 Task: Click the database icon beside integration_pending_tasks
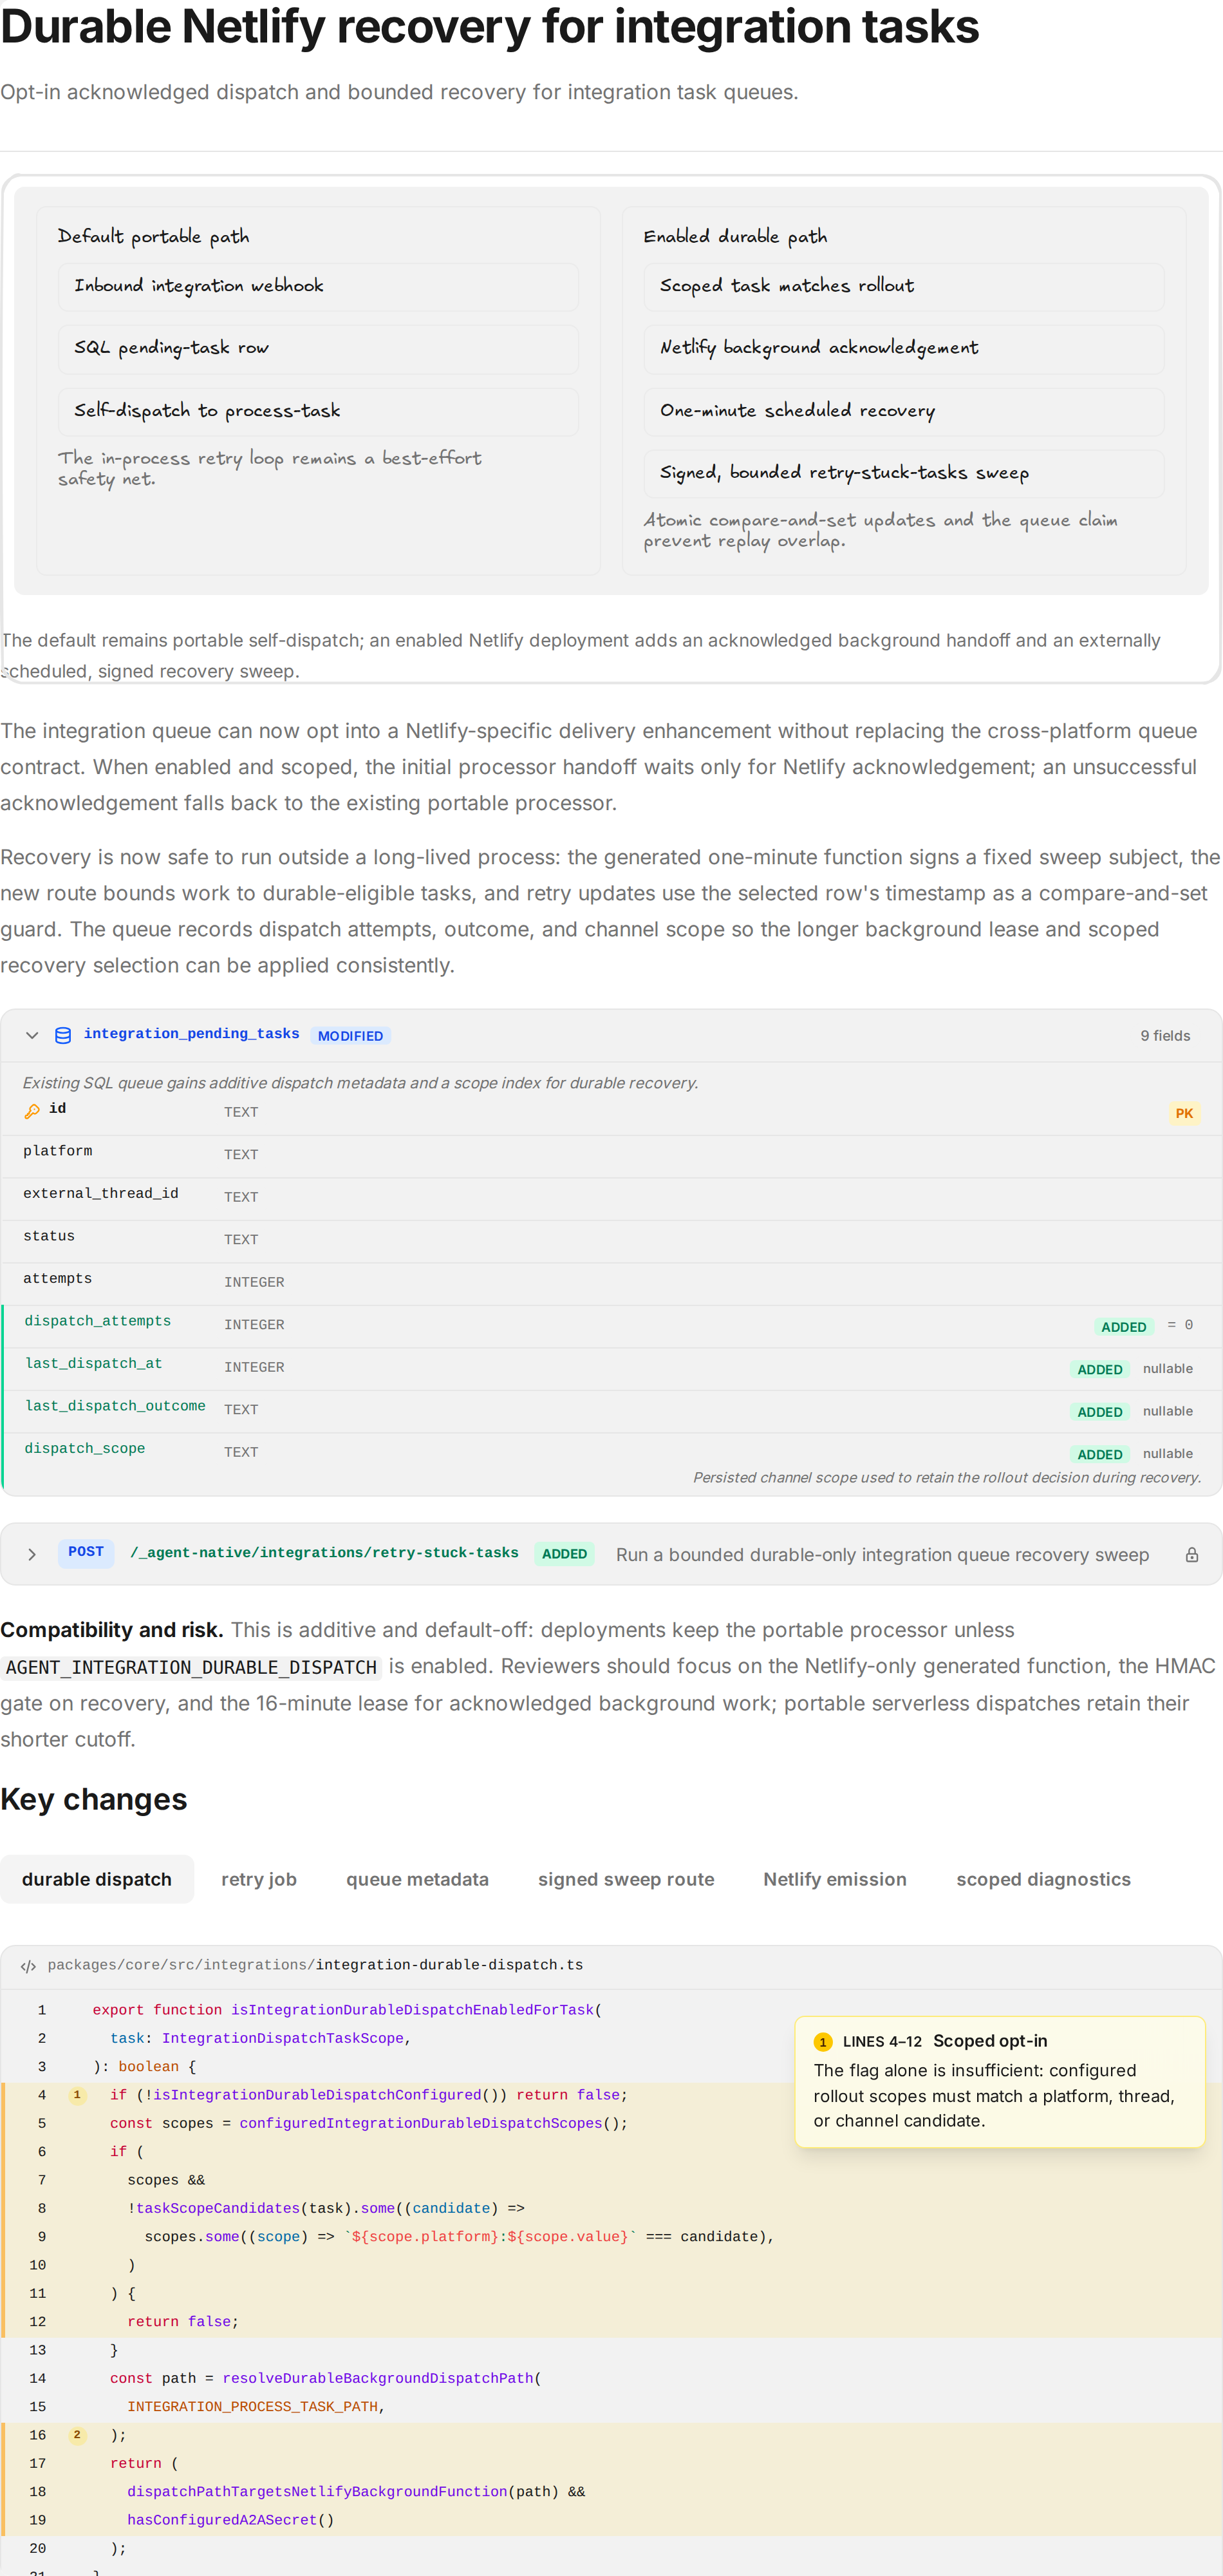63,1035
